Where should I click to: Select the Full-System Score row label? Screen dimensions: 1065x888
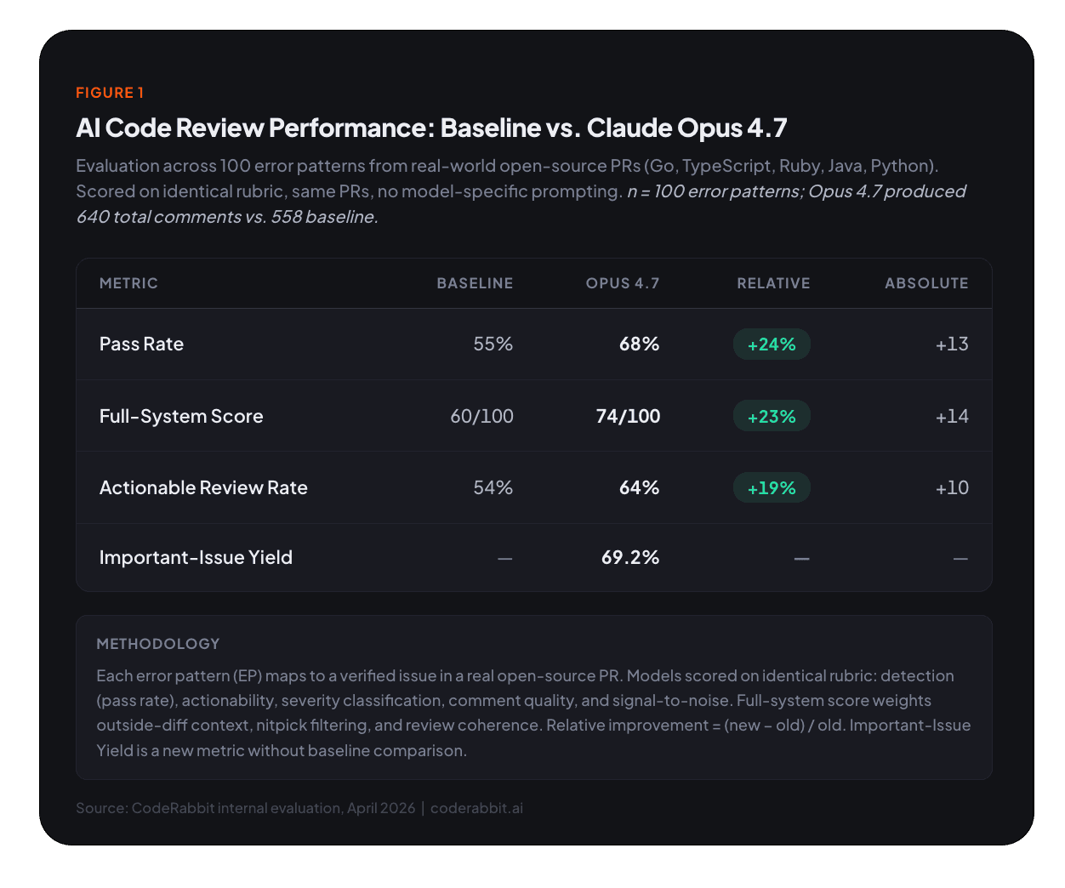[181, 416]
